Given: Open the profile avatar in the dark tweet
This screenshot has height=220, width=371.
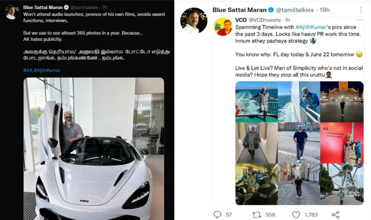Looking at the screenshot, I should click(12, 12).
